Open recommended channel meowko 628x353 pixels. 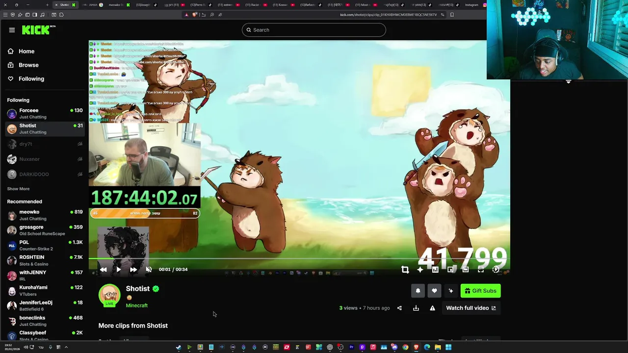click(45, 215)
